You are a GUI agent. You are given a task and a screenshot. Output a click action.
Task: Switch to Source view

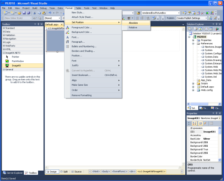[77, 172]
